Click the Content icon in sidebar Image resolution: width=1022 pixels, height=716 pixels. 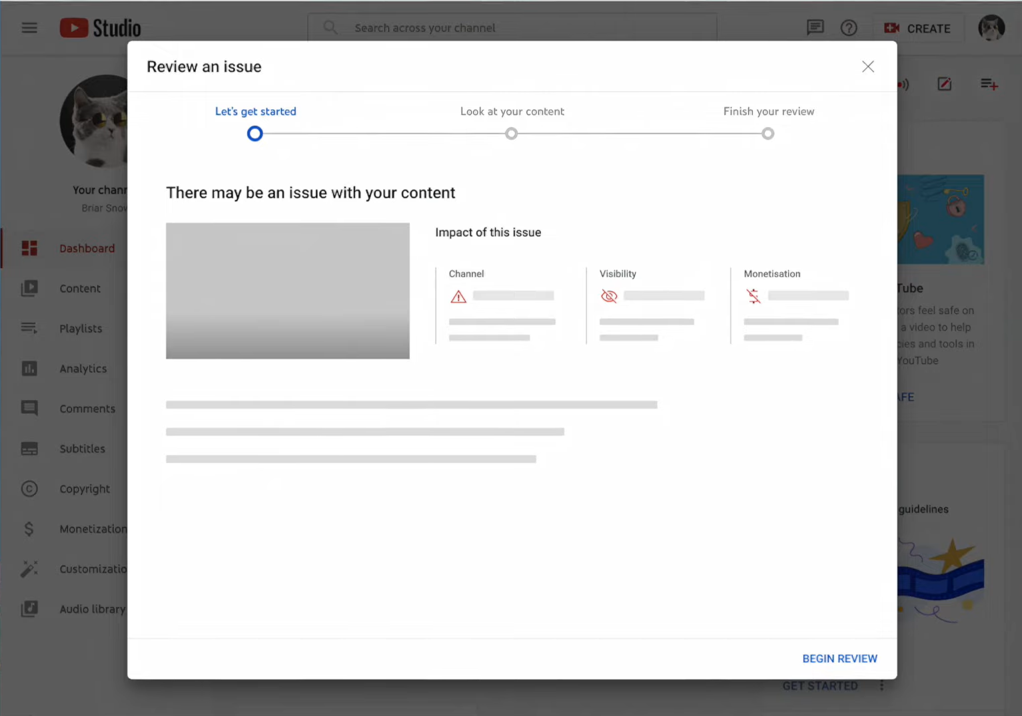(x=29, y=288)
